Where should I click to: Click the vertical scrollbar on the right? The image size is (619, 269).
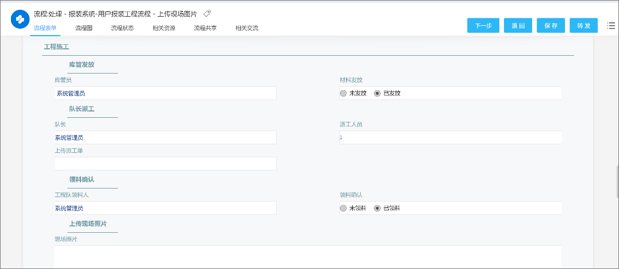617,185
